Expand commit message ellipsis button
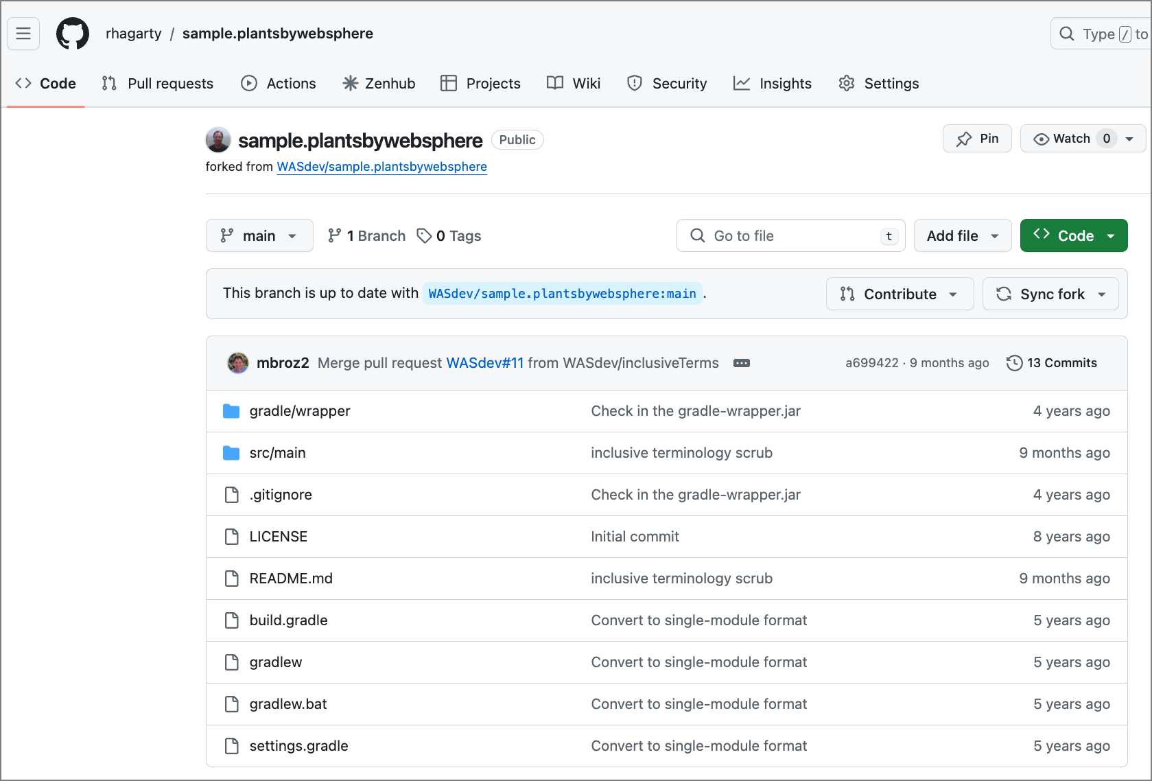Image resolution: width=1152 pixels, height=781 pixels. pos(741,363)
